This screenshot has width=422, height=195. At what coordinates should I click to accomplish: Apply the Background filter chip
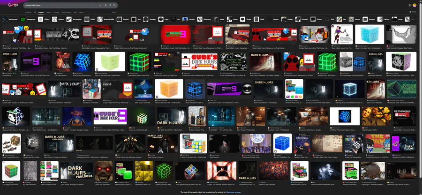(x=10, y=19)
